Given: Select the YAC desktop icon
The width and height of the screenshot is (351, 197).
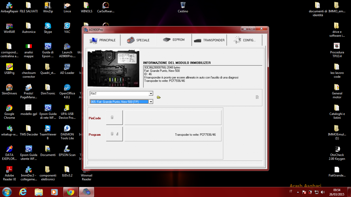Looking at the screenshot, I should (67, 28).
